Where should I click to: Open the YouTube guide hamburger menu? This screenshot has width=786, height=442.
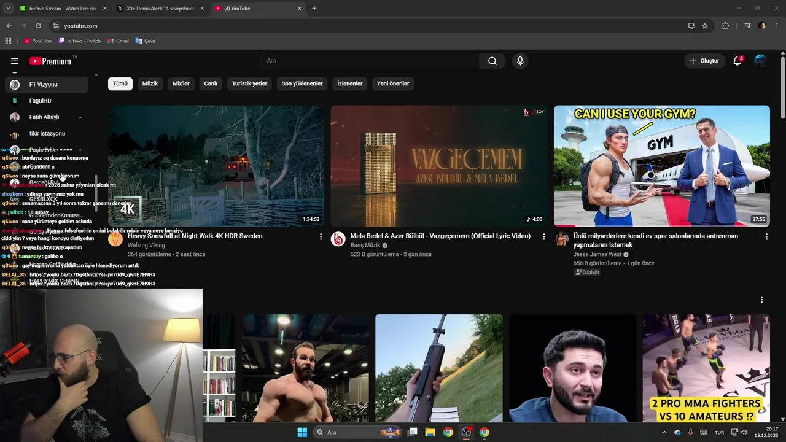(x=15, y=61)
